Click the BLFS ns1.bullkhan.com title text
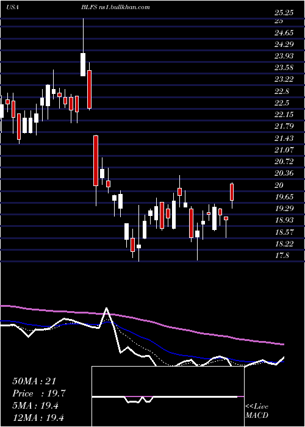The image size is (305, 427). (115, 7)
